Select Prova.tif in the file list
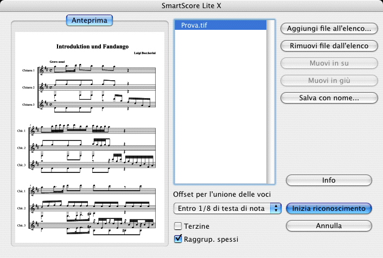 pos(220,25)
